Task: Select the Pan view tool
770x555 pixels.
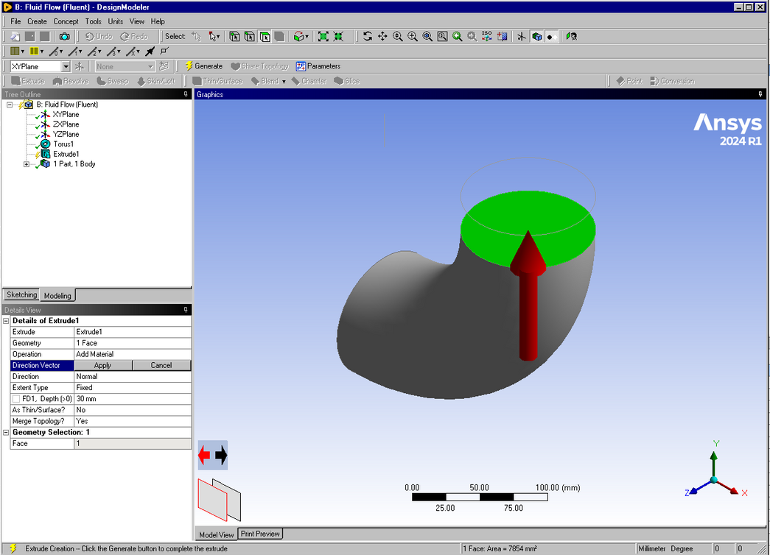Action: click(382, 36)
